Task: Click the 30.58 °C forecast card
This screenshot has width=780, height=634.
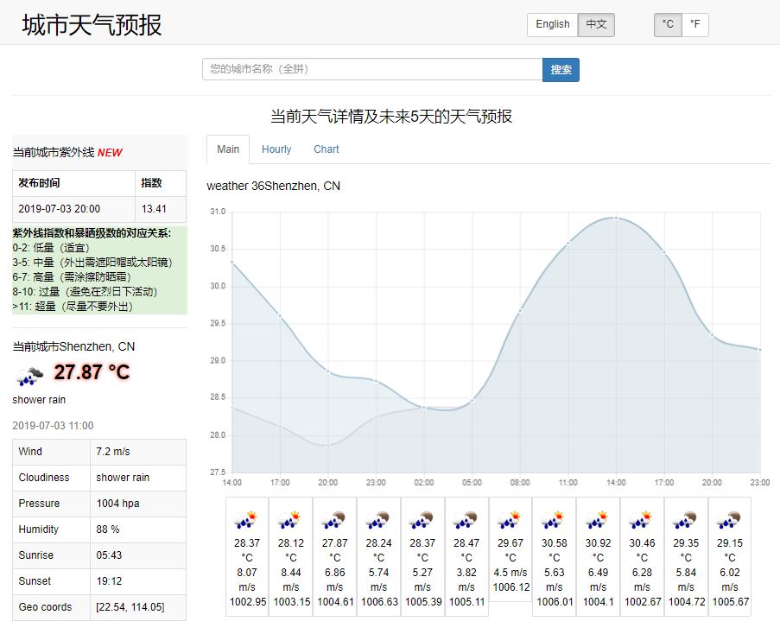Action: point(554,555)
